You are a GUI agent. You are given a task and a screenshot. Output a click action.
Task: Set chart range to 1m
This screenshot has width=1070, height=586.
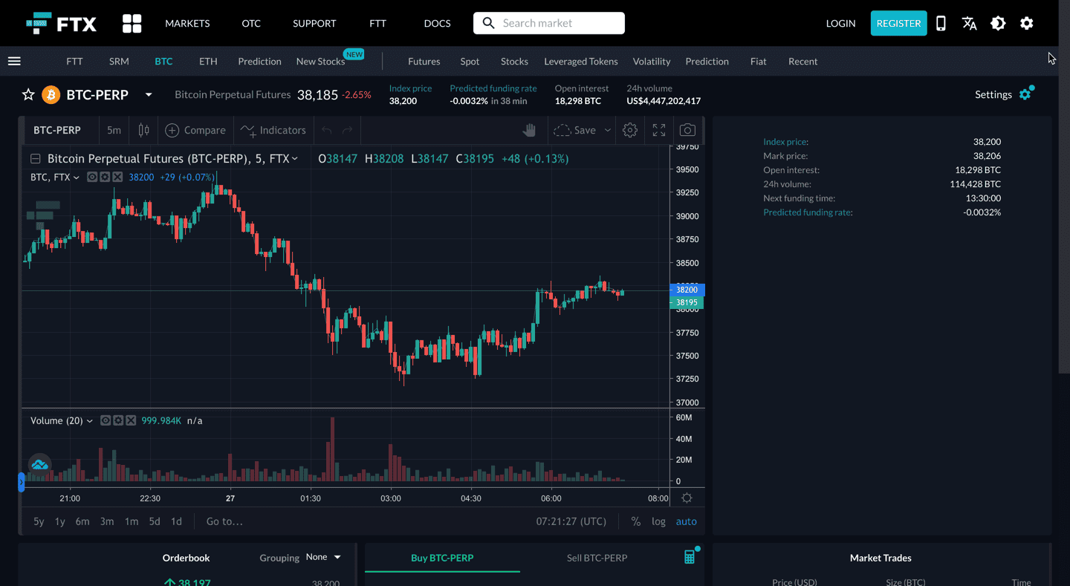tap(132, 521)
